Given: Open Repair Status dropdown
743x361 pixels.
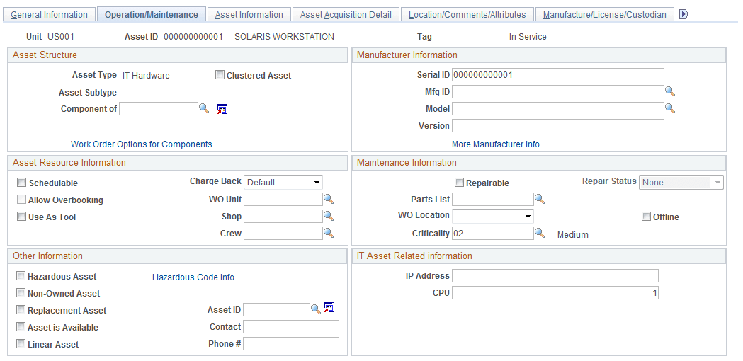Looking at the screenshot, I should pyautogui.click(x=681, y=183).
